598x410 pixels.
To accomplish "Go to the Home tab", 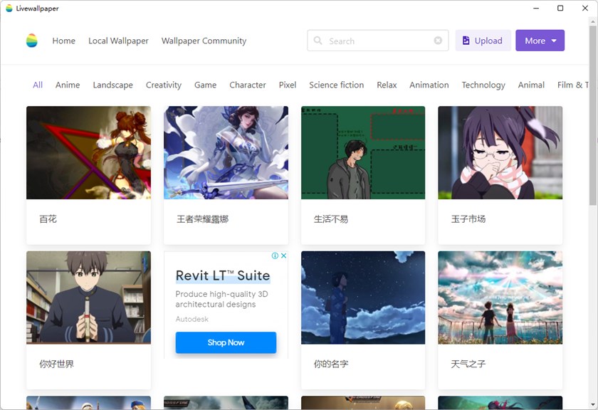I will coord(63,41).
